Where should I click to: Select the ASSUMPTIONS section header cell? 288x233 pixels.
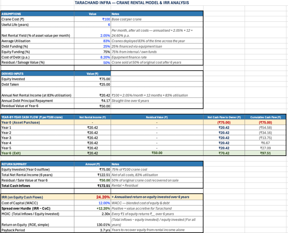(37, 14)
